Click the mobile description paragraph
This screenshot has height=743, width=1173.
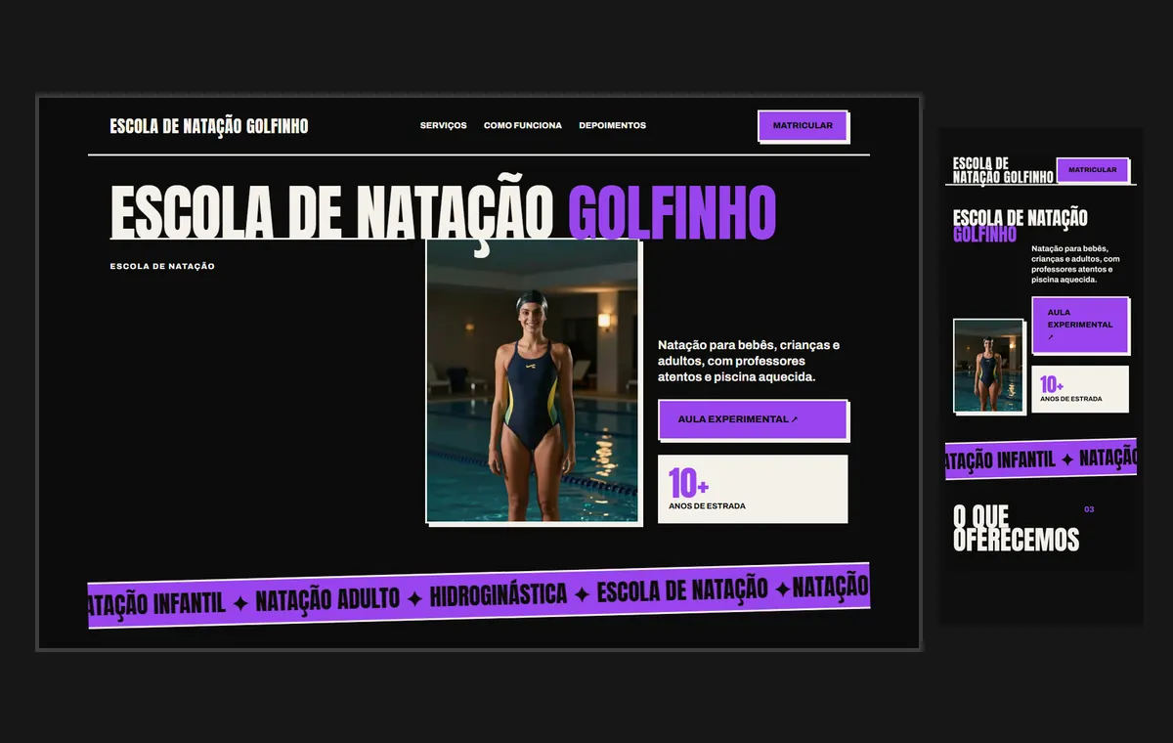click(x=1075, y=264)
